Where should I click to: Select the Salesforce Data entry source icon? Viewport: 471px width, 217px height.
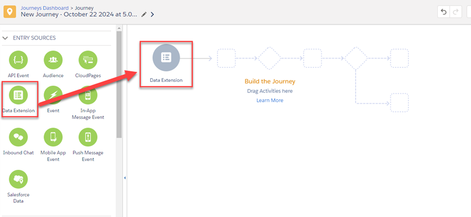pyautogui.click(x=19, y=179)
